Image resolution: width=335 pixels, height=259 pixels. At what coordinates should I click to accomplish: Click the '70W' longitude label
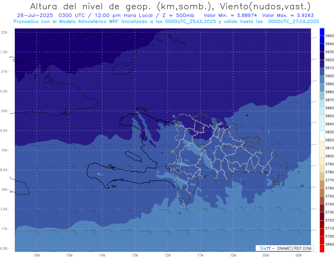[233, 255]
